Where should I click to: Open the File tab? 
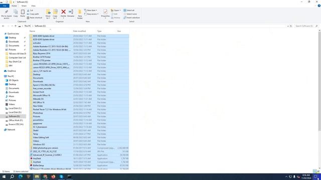click(x=5, y=5)
